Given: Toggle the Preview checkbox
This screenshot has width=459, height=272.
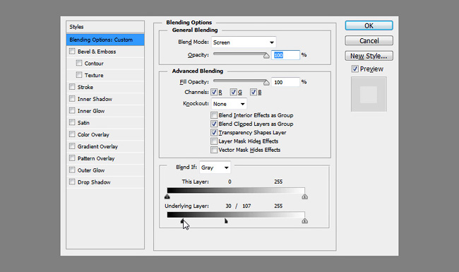Looking at the screenshot, I should coord(354,69).
